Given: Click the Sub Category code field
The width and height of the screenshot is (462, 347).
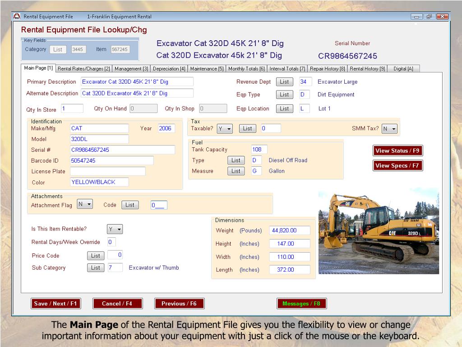Looking at the screenshot, I should coord(115,267).
